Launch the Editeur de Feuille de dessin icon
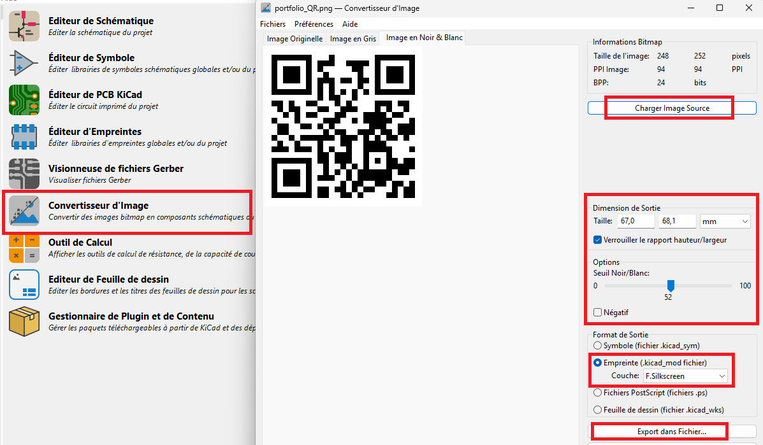763x445 pixels. (x=24, y=285)
